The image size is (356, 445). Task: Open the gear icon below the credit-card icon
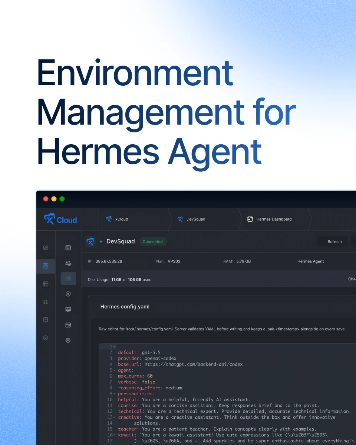68,340
